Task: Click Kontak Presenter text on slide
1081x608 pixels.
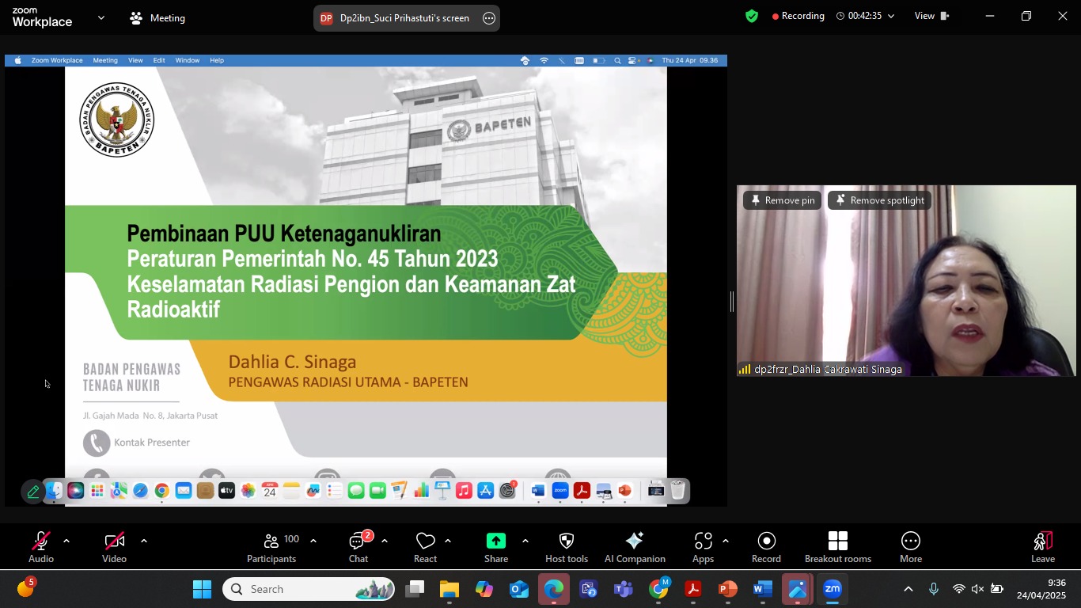Action: [152, 443]
